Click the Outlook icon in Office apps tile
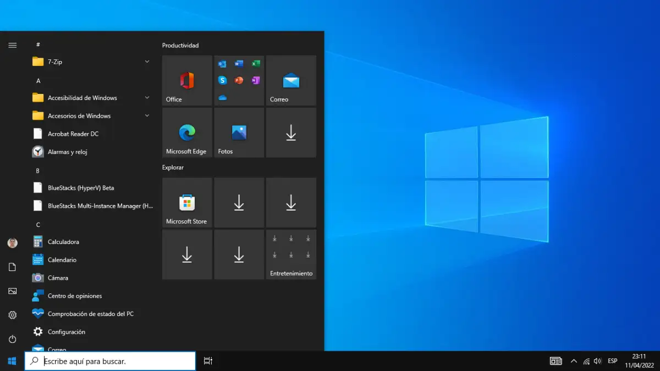Viewport: 660px width, 371px height. (x=222, y=64)
